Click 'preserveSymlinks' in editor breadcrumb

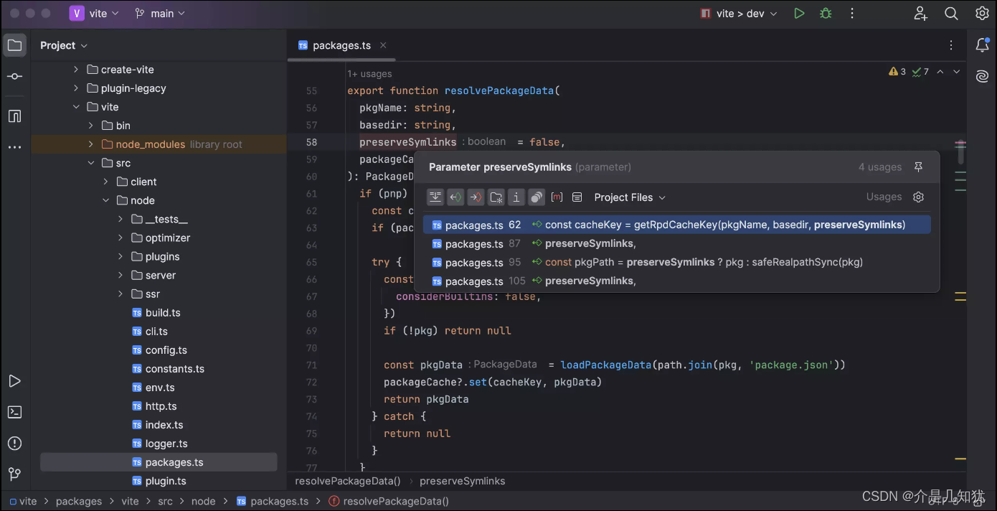tap(463, 481)
